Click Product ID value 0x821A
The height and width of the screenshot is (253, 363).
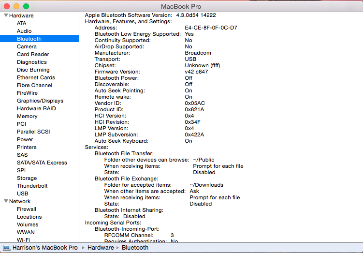[x=194, y=109]
